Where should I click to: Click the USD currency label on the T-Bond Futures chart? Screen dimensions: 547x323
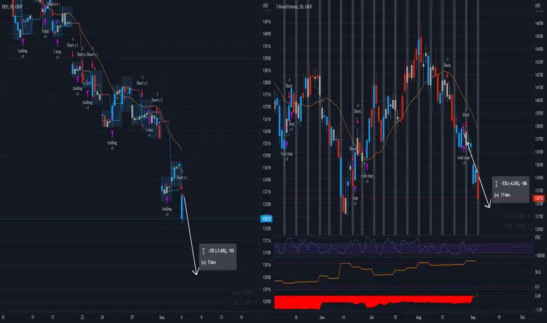538,6
